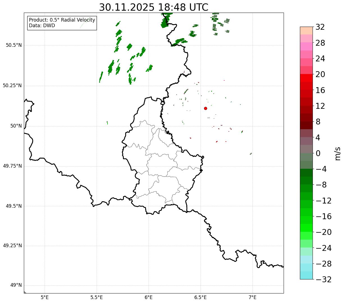Click the dark green colorbar swatch below −4

(x=306, y=173)
